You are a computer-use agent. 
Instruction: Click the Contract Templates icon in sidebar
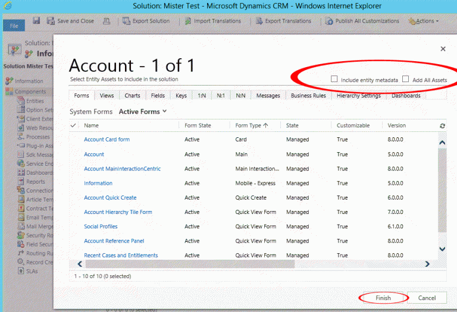tap(21, 209)
